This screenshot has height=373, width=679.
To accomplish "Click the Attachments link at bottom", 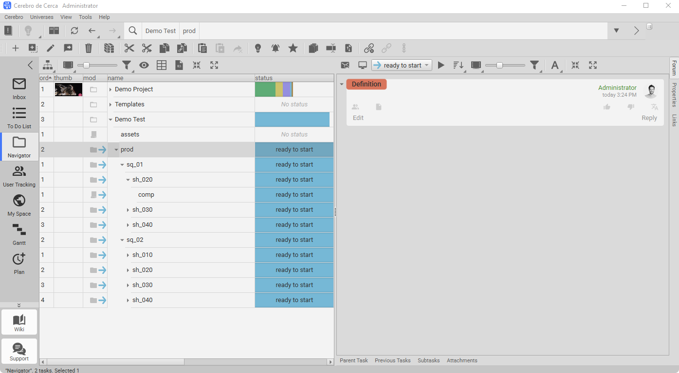I will point(461,360).
